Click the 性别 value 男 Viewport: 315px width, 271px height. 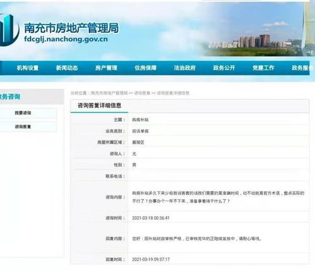click(x=134, y=165)
